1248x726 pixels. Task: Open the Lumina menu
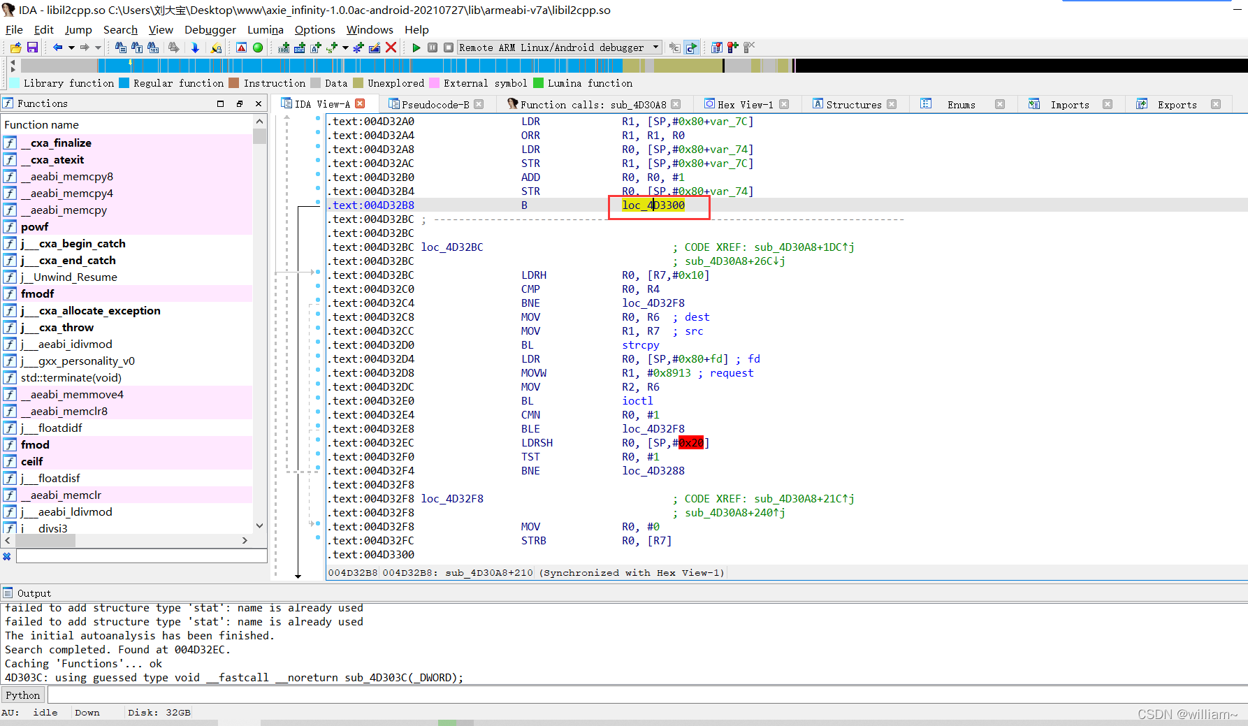[266, 29]
